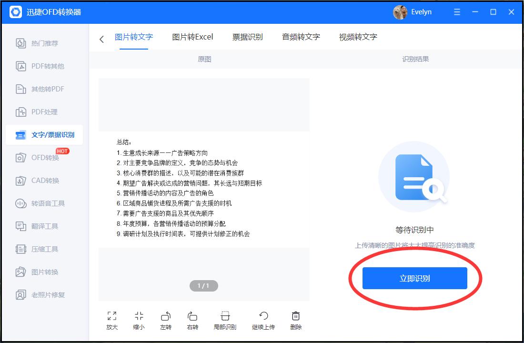Use 继续上传 to upload another image
The image size is (524, 343).
point(263,319)
